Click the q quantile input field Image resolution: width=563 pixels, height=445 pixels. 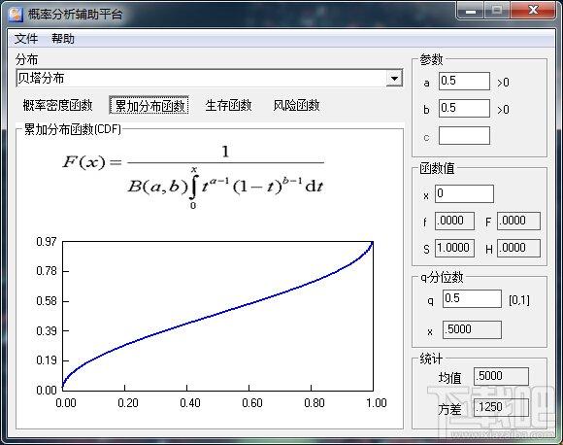[x=472, y=298]
